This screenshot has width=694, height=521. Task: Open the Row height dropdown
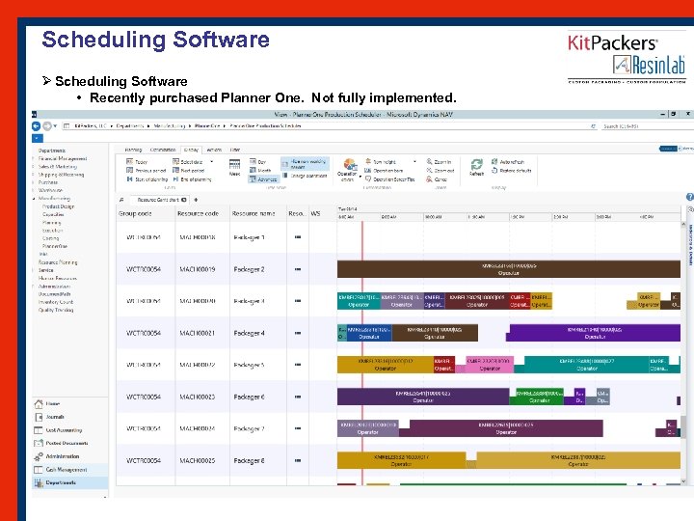[414, 162]
